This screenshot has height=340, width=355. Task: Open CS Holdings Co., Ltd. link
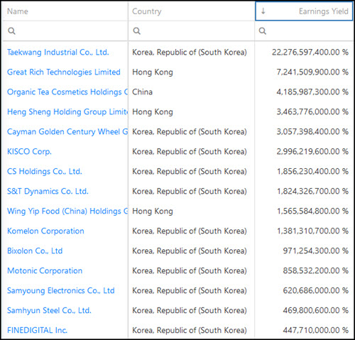coord(45,171)
